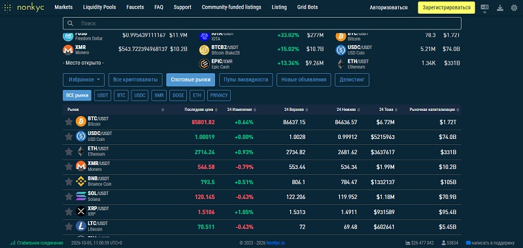The width and height of the screenshot is (523, 248).
Task: Open Liquidity Pools menu item
Action: pyautogui.click(x=100, y=7)
